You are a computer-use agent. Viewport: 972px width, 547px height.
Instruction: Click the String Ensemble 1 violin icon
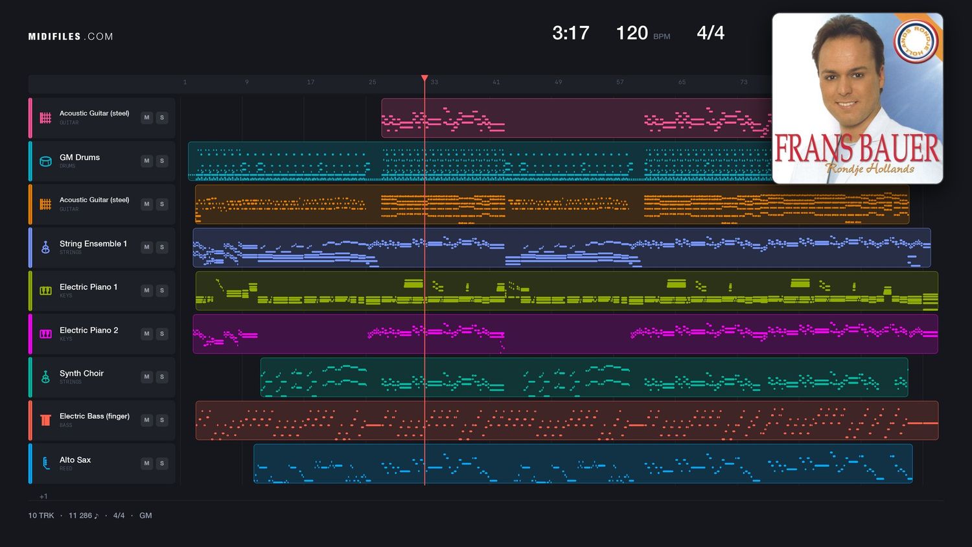(45, 248)
